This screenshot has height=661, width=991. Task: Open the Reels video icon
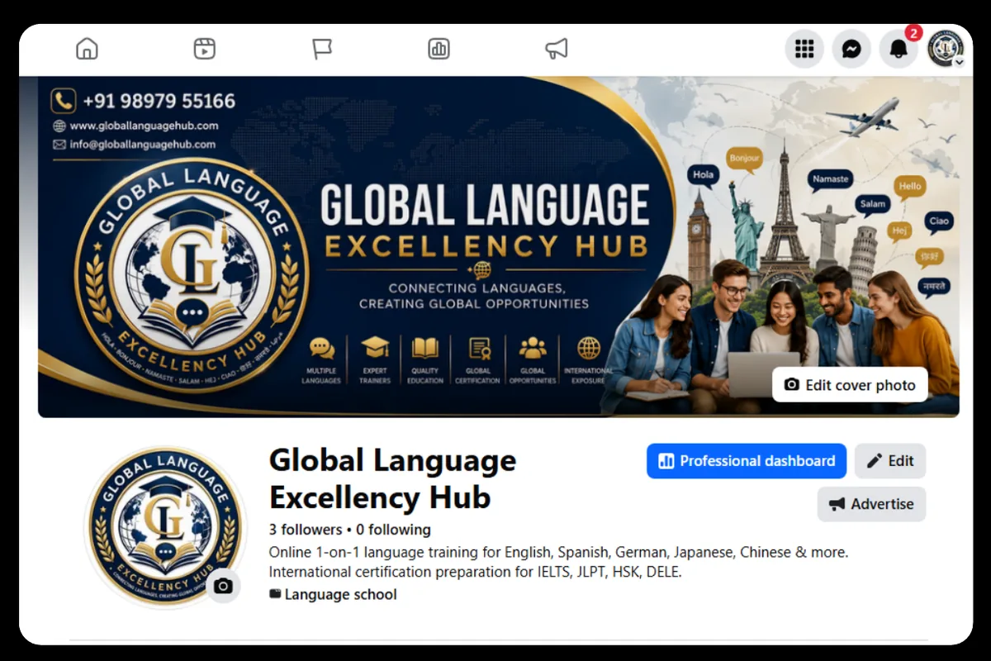[x=205, y=49]
